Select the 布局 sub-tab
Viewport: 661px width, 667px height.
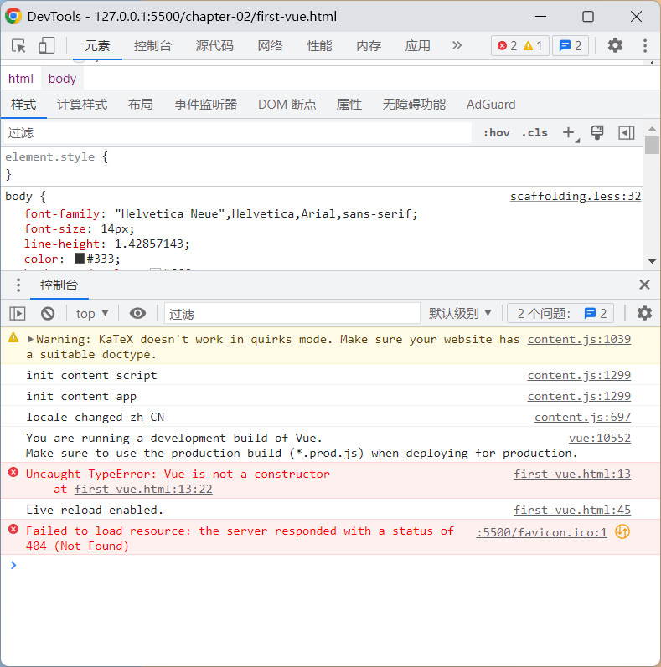141,105
